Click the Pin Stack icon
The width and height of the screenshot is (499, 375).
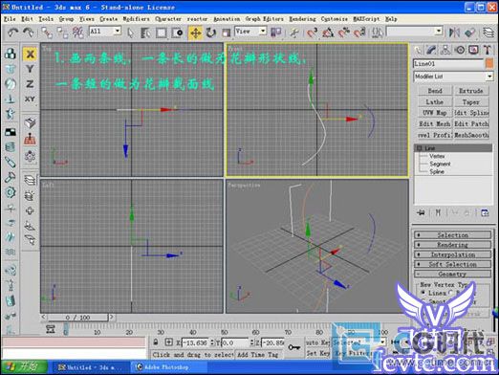[421, 212]
